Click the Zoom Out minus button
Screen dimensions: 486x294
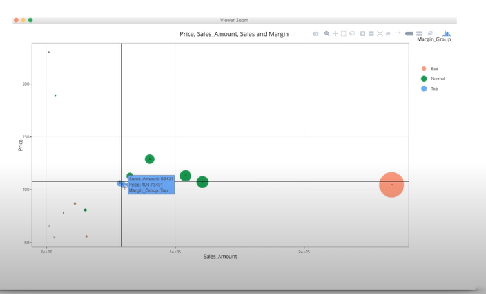[x=371, y=33]
